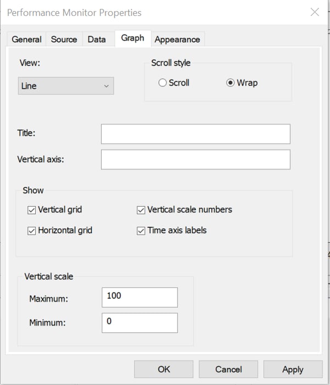Hit the Apply button

(293, 370)
